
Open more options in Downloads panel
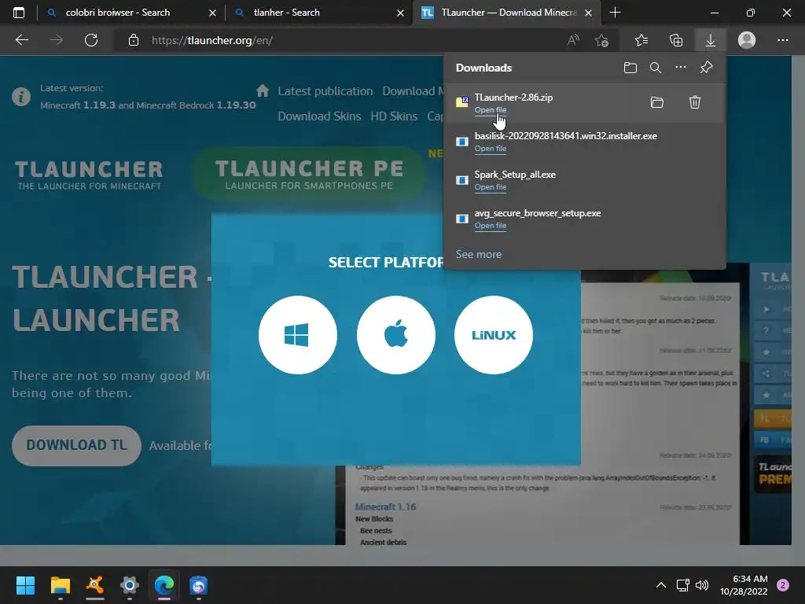click(681, 68)
